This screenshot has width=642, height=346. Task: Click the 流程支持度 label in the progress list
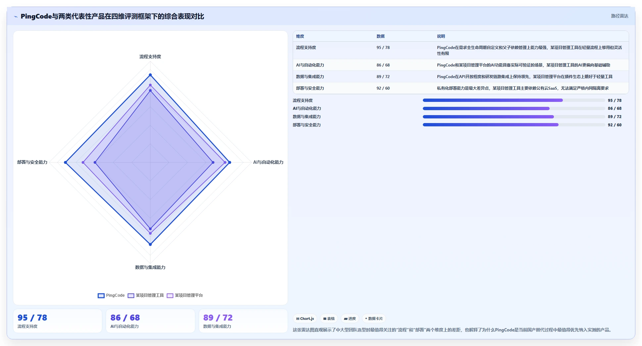click(303, 101)
